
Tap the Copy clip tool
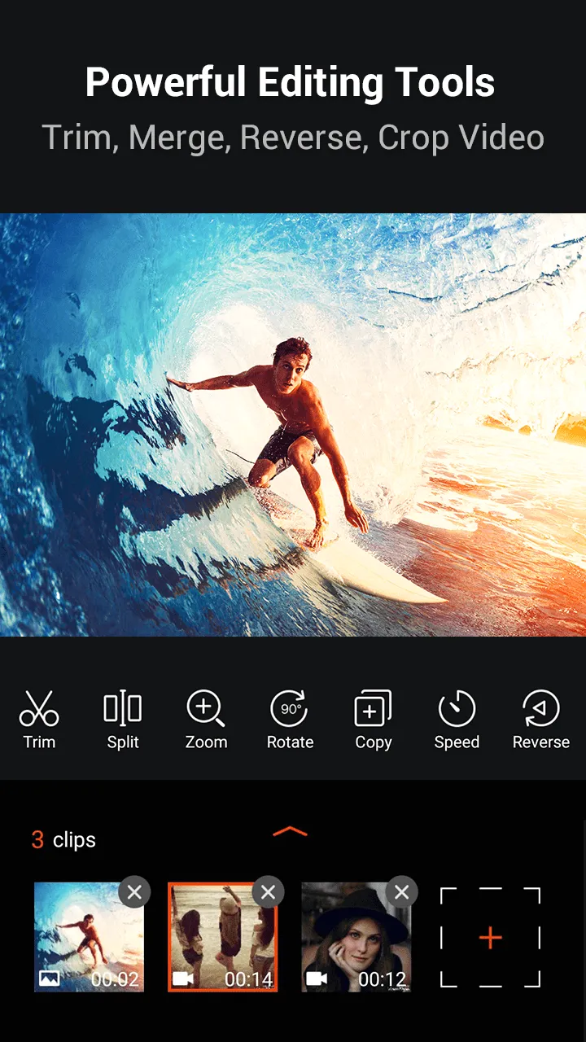[x=374, y=720]
